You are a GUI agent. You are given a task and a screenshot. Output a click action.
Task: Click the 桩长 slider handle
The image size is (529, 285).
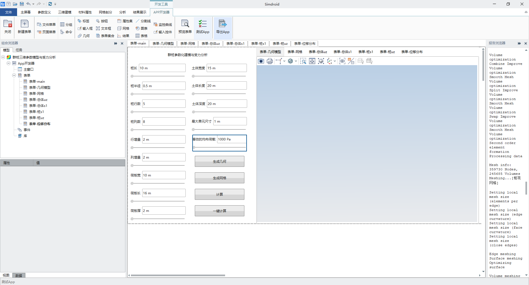132,76
